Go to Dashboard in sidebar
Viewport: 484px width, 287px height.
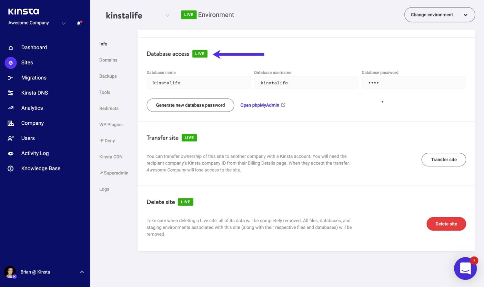pos(34,47)
